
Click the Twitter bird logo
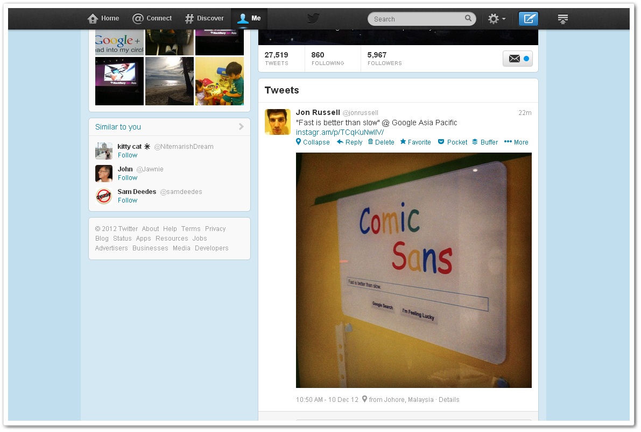[x=313, y=18]
